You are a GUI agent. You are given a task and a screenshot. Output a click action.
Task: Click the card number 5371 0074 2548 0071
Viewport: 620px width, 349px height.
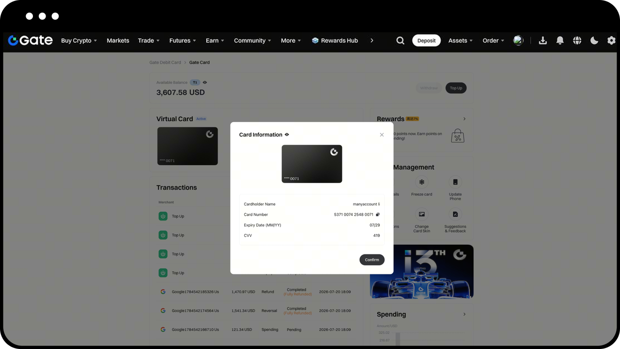click(x=354, y=214)
